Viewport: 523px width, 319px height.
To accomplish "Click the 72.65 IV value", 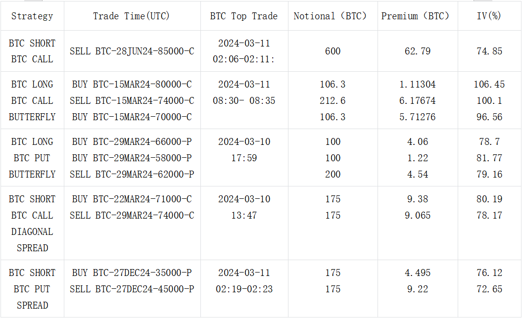I will click(489, 289).
